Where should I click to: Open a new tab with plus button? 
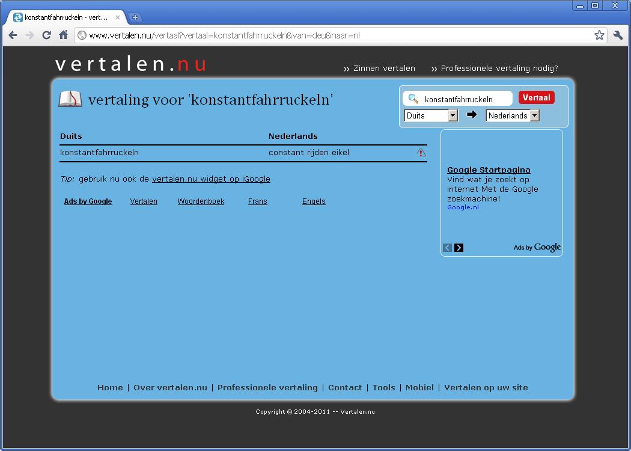pyautogui.click(x=135, y=17)
